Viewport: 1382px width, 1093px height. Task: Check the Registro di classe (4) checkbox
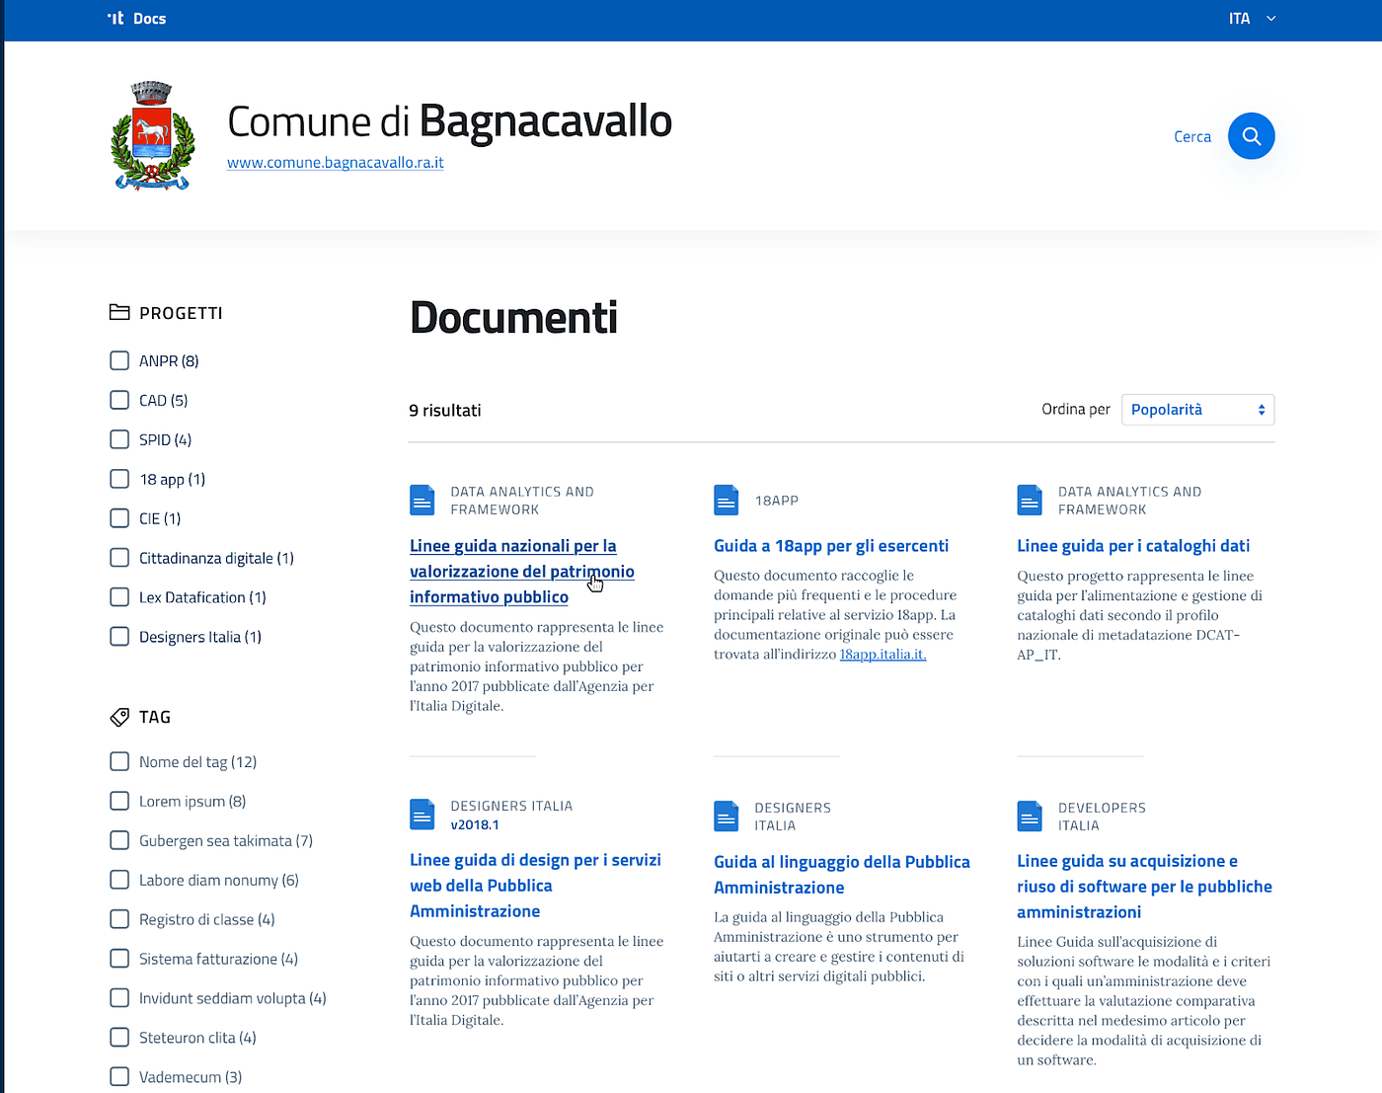[119, 919]
